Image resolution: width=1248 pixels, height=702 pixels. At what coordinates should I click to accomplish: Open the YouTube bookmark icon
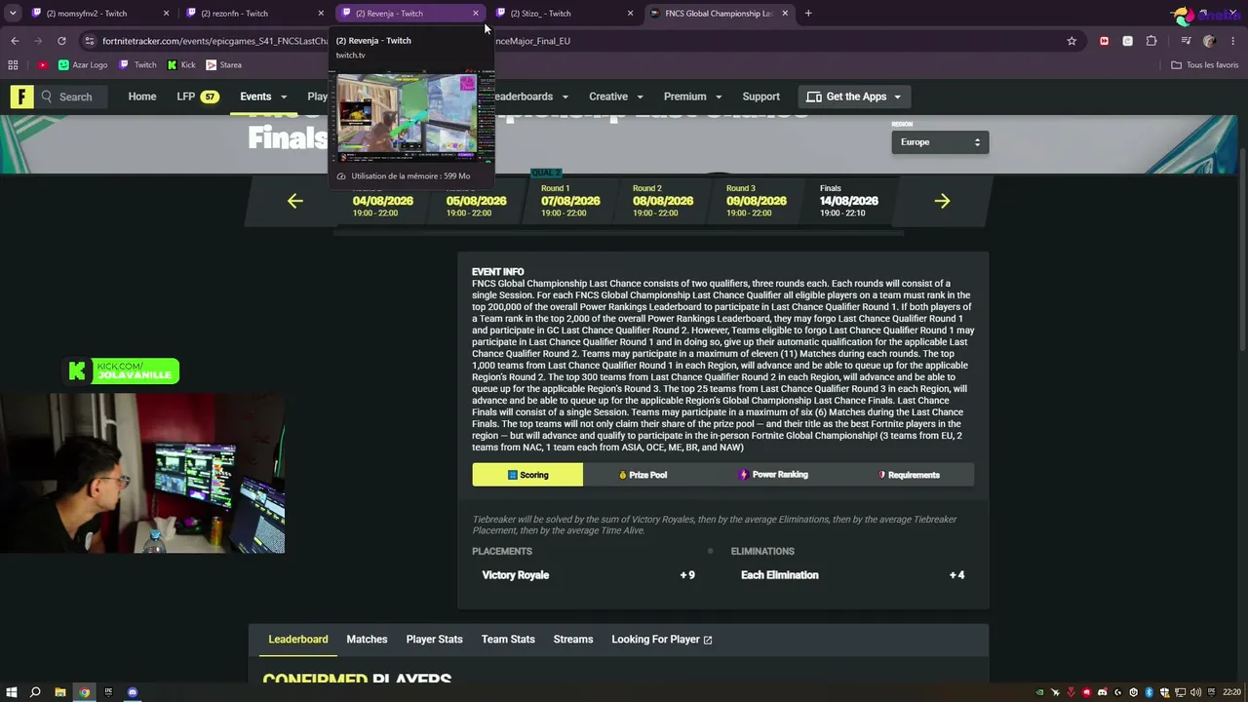click(x=42, y=65)
